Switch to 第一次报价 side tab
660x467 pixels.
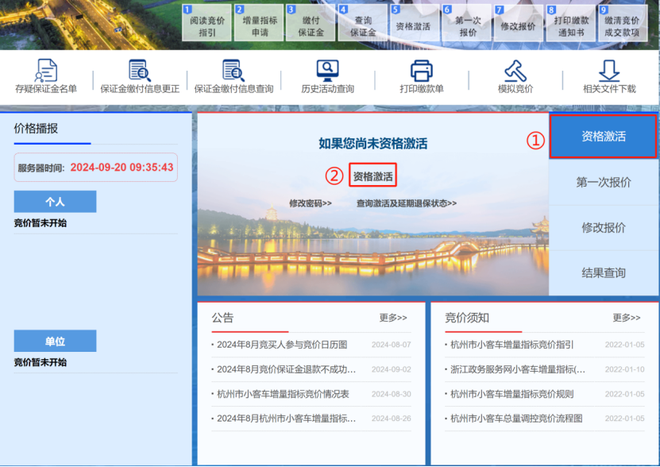point(604,183)
